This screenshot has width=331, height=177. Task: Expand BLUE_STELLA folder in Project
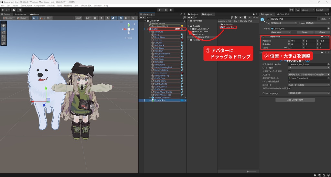[x=191, y=29]
